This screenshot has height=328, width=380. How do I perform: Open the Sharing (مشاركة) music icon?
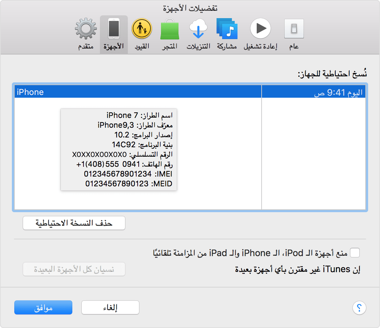click(227, 34)
